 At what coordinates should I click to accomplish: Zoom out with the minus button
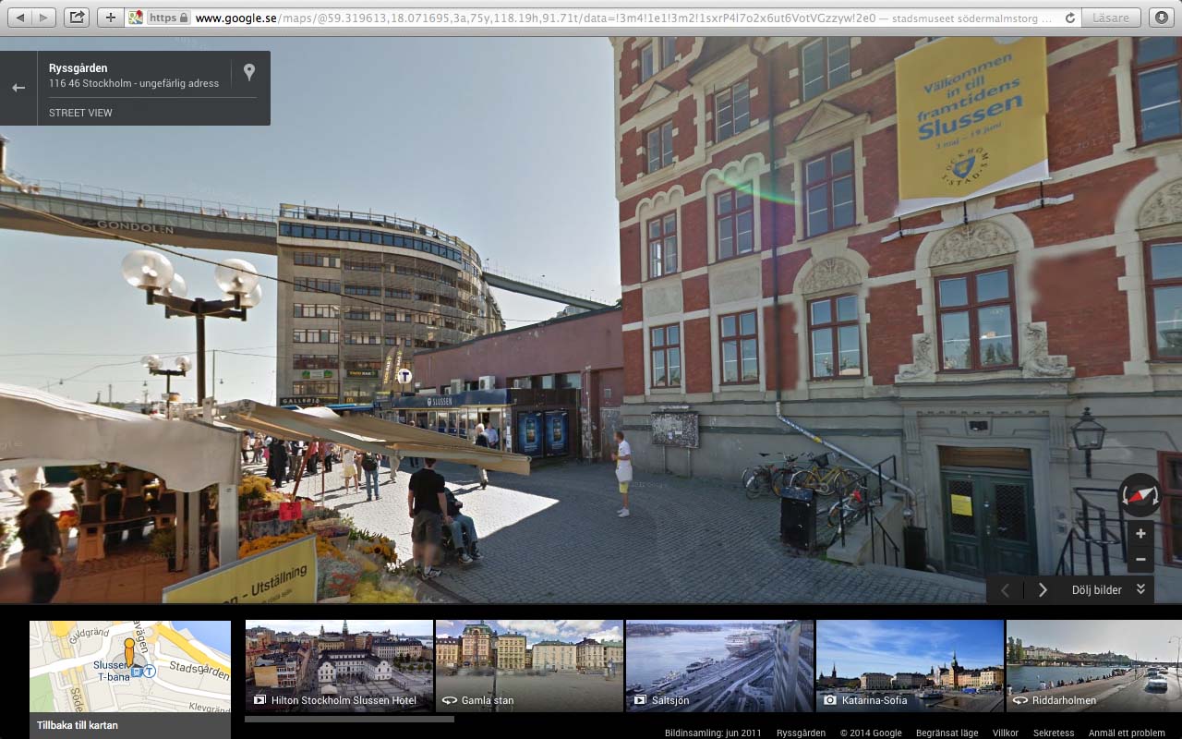[x=1140, y=559]
